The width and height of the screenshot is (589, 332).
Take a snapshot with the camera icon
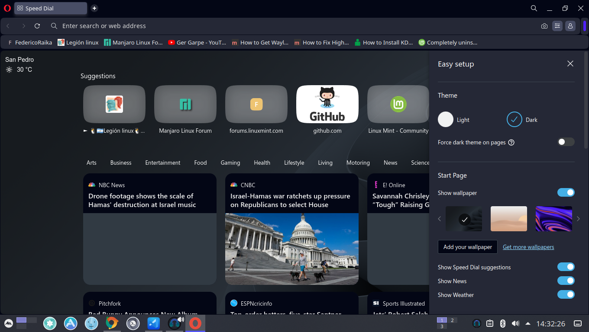(544, 26)
